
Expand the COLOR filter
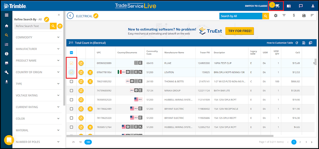(38, 119)
